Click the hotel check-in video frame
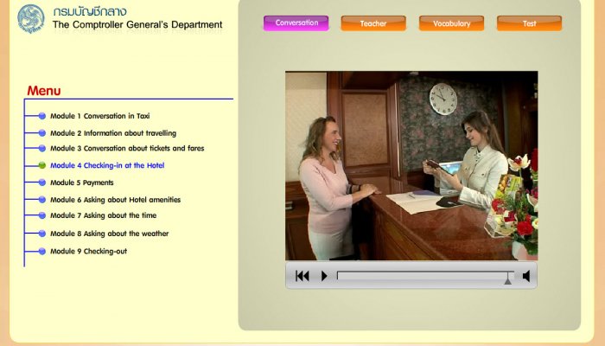The height and width of the screenshot is (346, 605). [411, 166]
